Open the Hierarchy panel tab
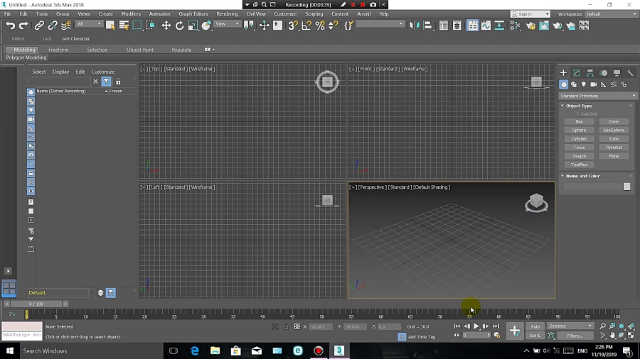Viewport: 640px width, 359px height. (590, 73)
